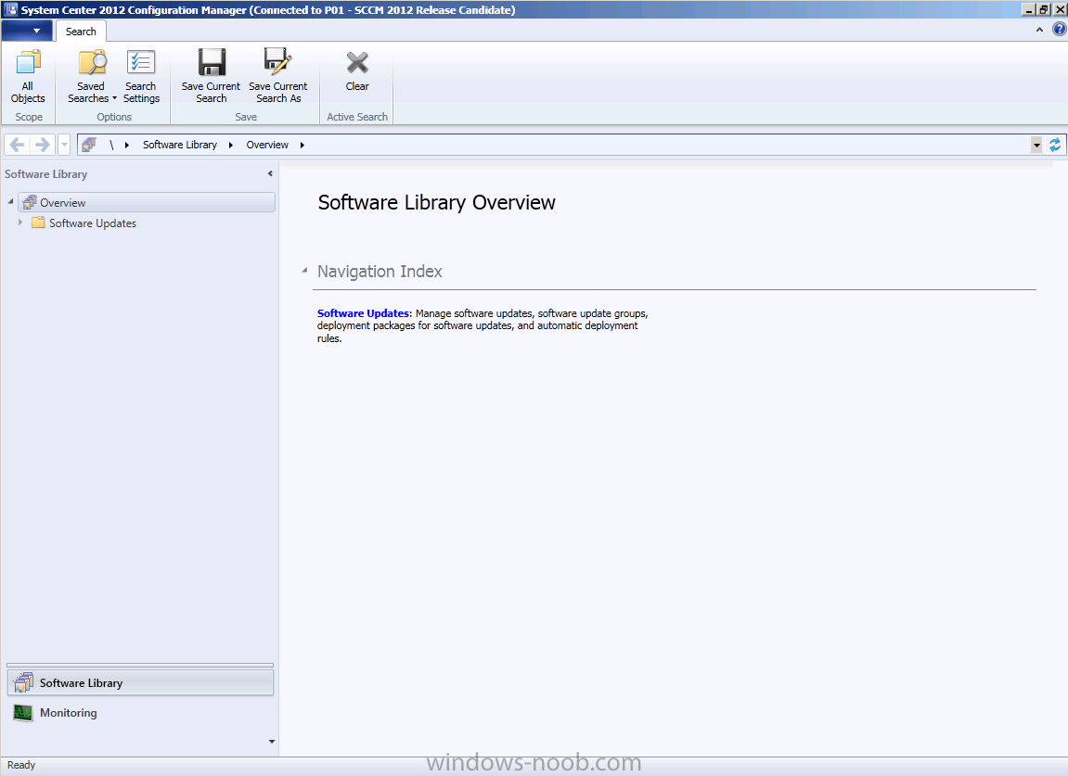Select the Software Updates folder

coord(93,223)
